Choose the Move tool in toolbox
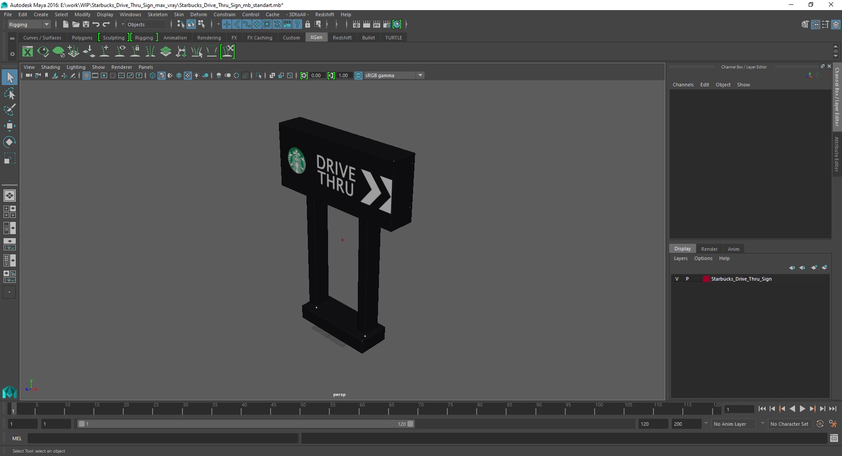Screen dimensions: 842x456 [x=10, y=126]
